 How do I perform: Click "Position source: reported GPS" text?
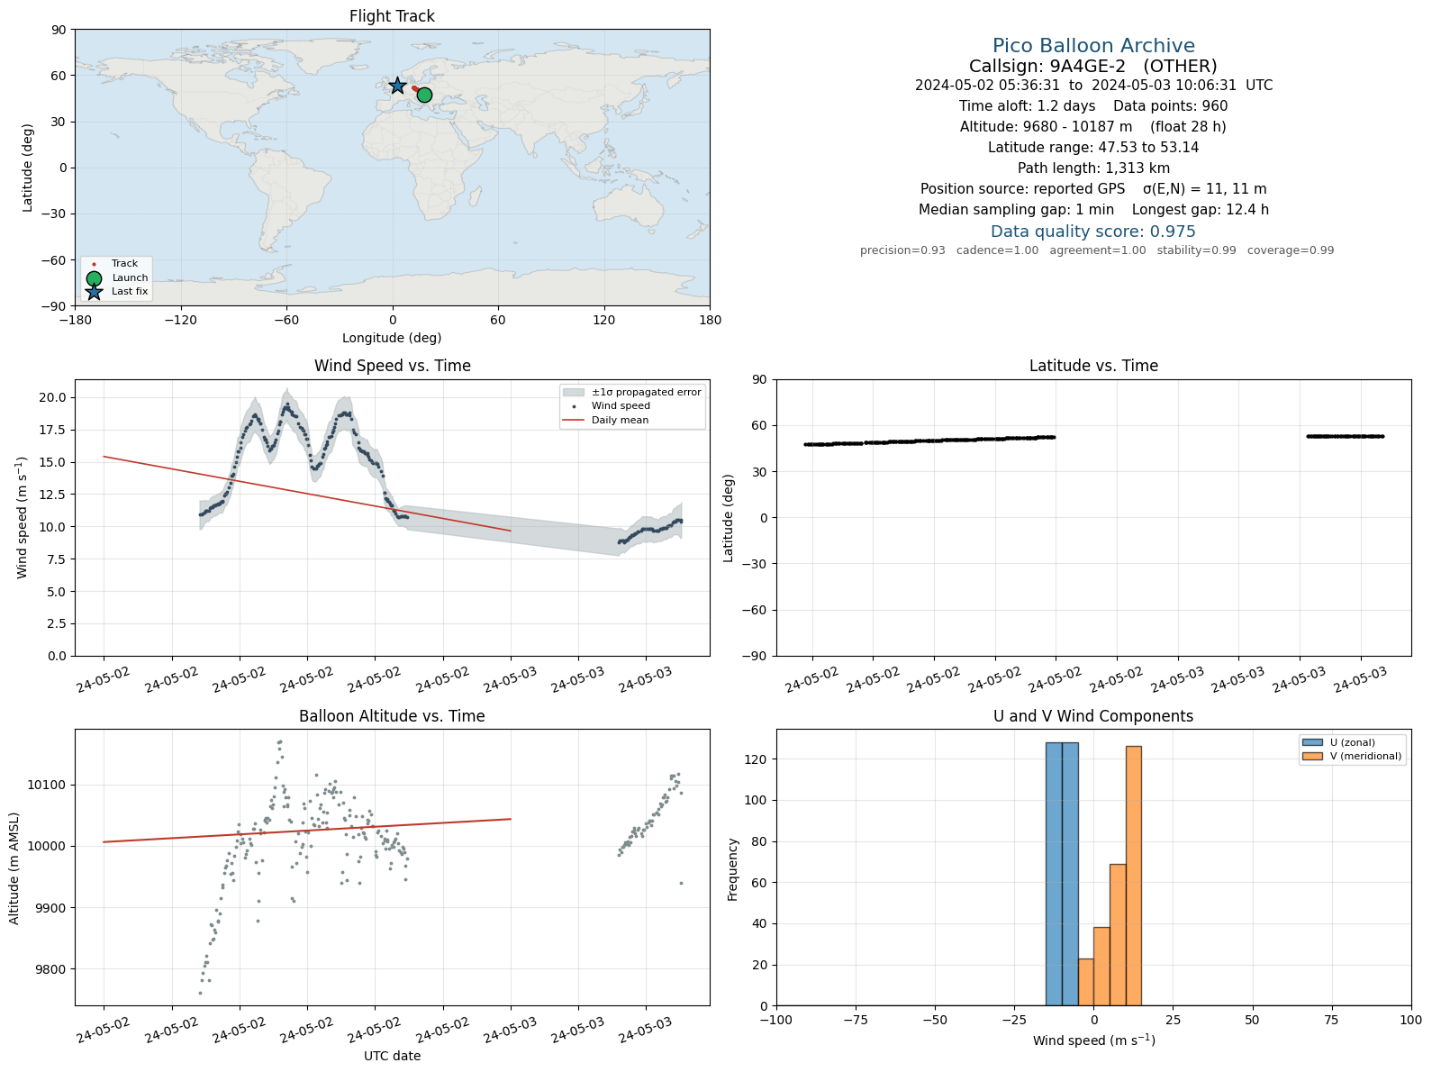point(1022,189)
